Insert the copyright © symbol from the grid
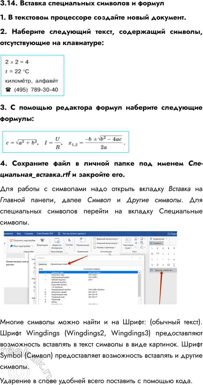The height and width of the screenshot is (385, 203). pyautogui.click(x=174, y=248)
